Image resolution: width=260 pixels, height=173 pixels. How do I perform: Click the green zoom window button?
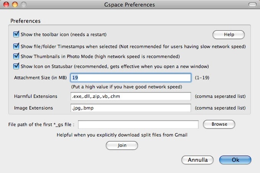(x=24, y=5)
